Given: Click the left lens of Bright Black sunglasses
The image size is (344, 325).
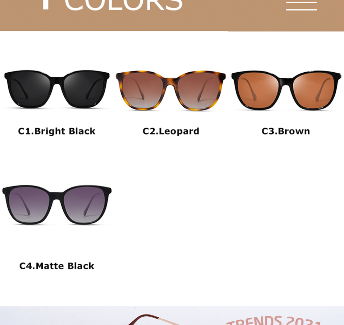Looking at the screenshot, I should tap(30, 89).
